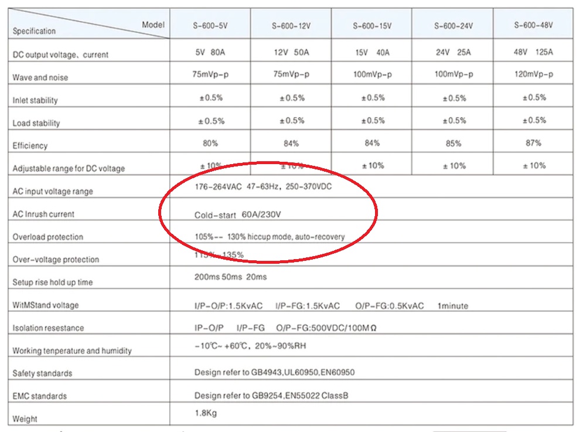
Task: Click the circled AC input voltage range value
Action: [x=262, y=187]
